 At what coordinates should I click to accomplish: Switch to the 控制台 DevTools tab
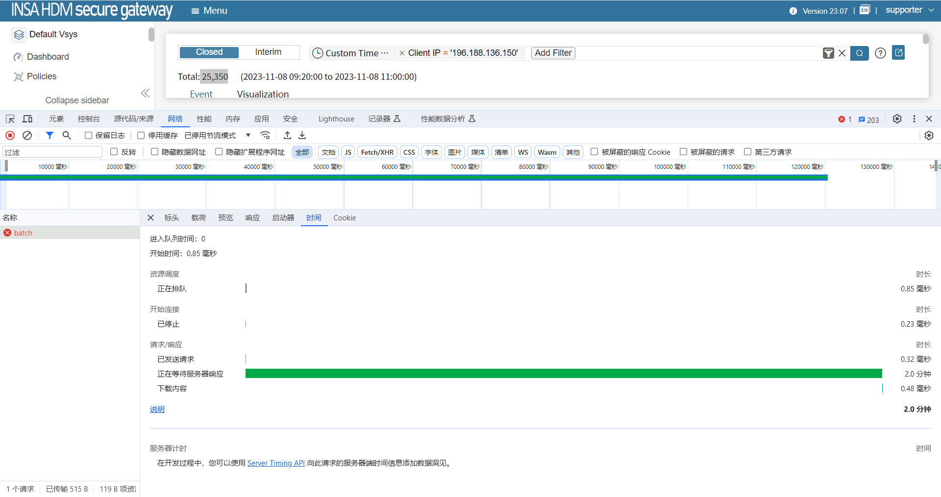[89, 119]
